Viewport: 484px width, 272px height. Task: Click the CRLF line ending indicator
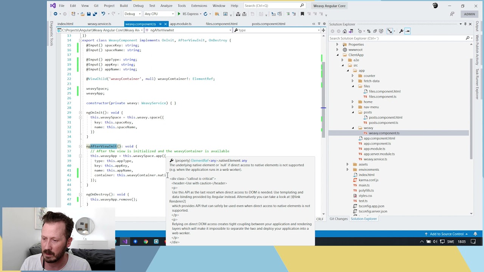320,219
